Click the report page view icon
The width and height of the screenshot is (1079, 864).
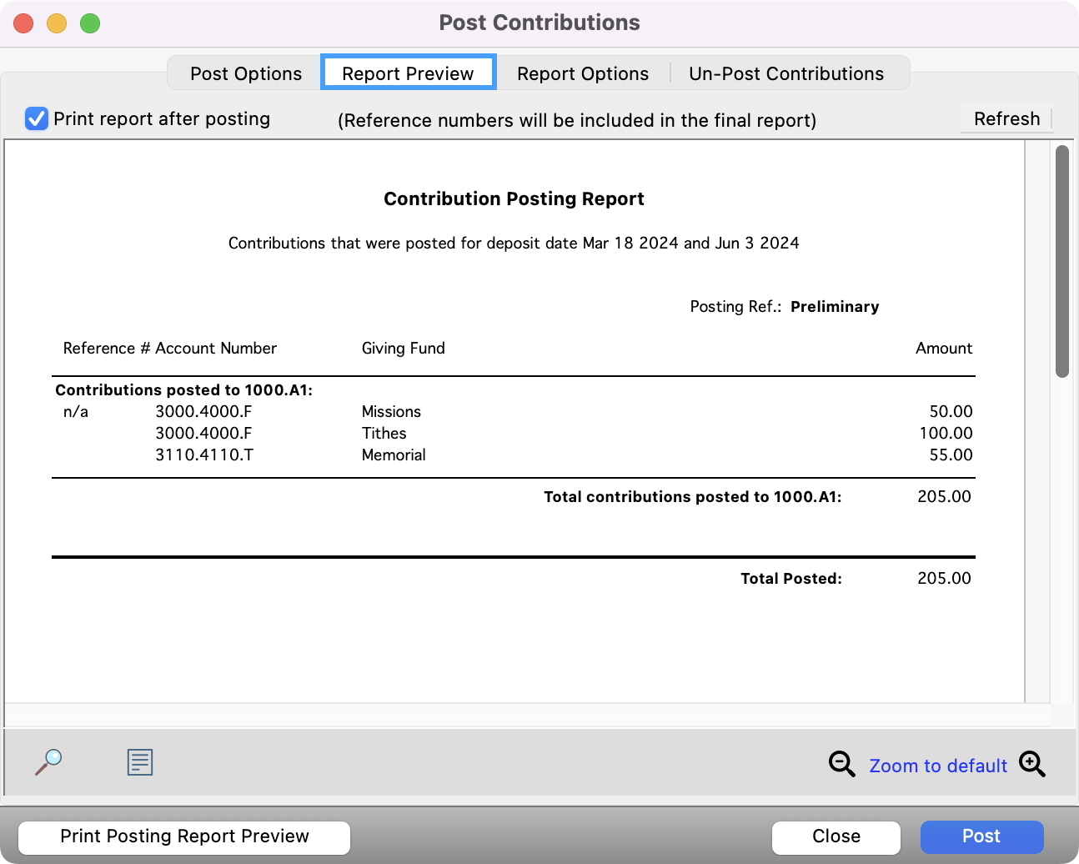click(139, 761)
